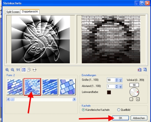Open the Leinwandfarbe color swatch

coord(109,92)
